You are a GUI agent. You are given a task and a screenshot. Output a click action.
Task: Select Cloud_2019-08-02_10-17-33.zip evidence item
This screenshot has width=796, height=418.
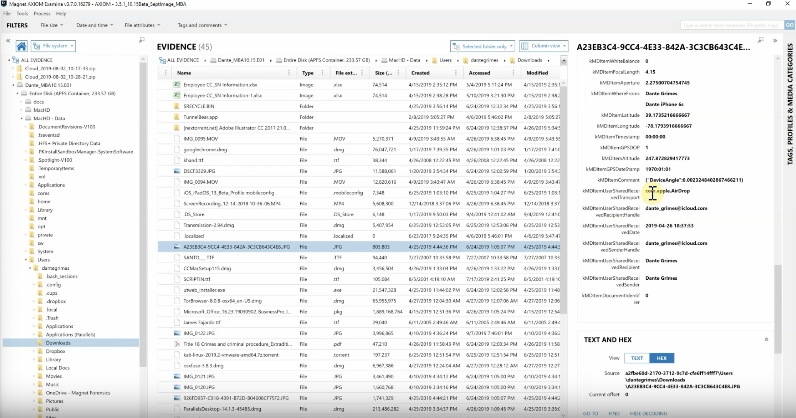pos(60,68)
